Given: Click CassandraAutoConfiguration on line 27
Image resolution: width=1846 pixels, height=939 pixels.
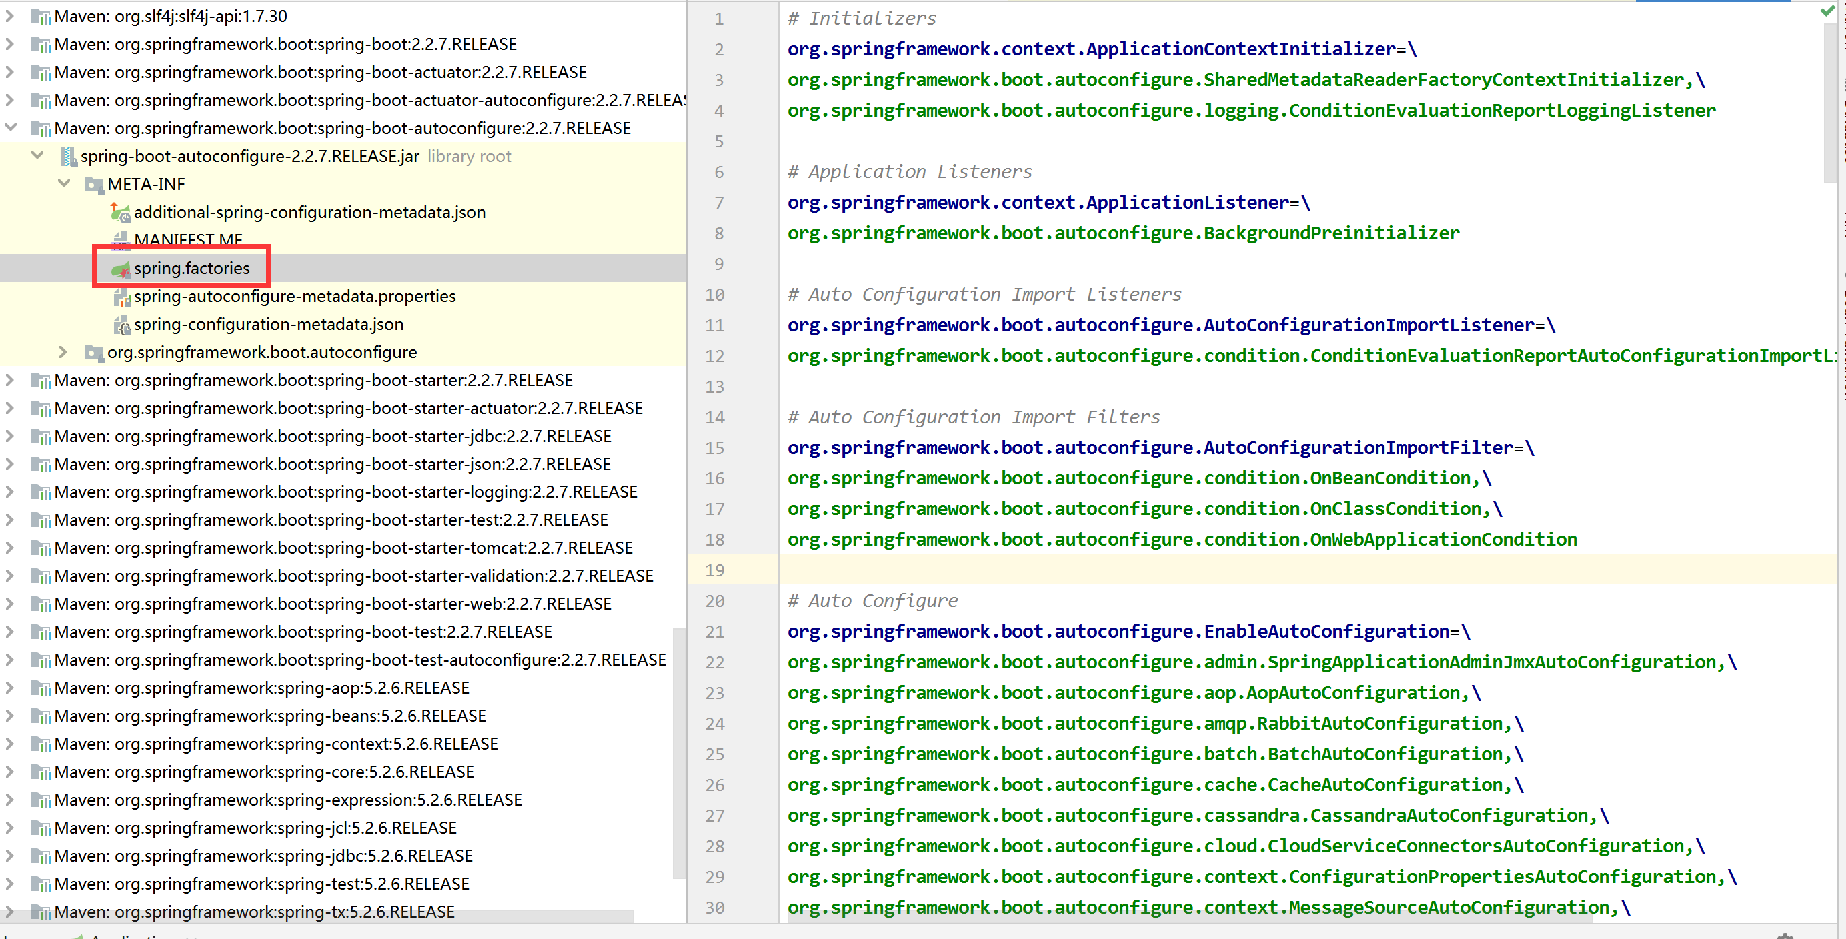Looking at the screenshot, I should click(x=1450, y=816).
